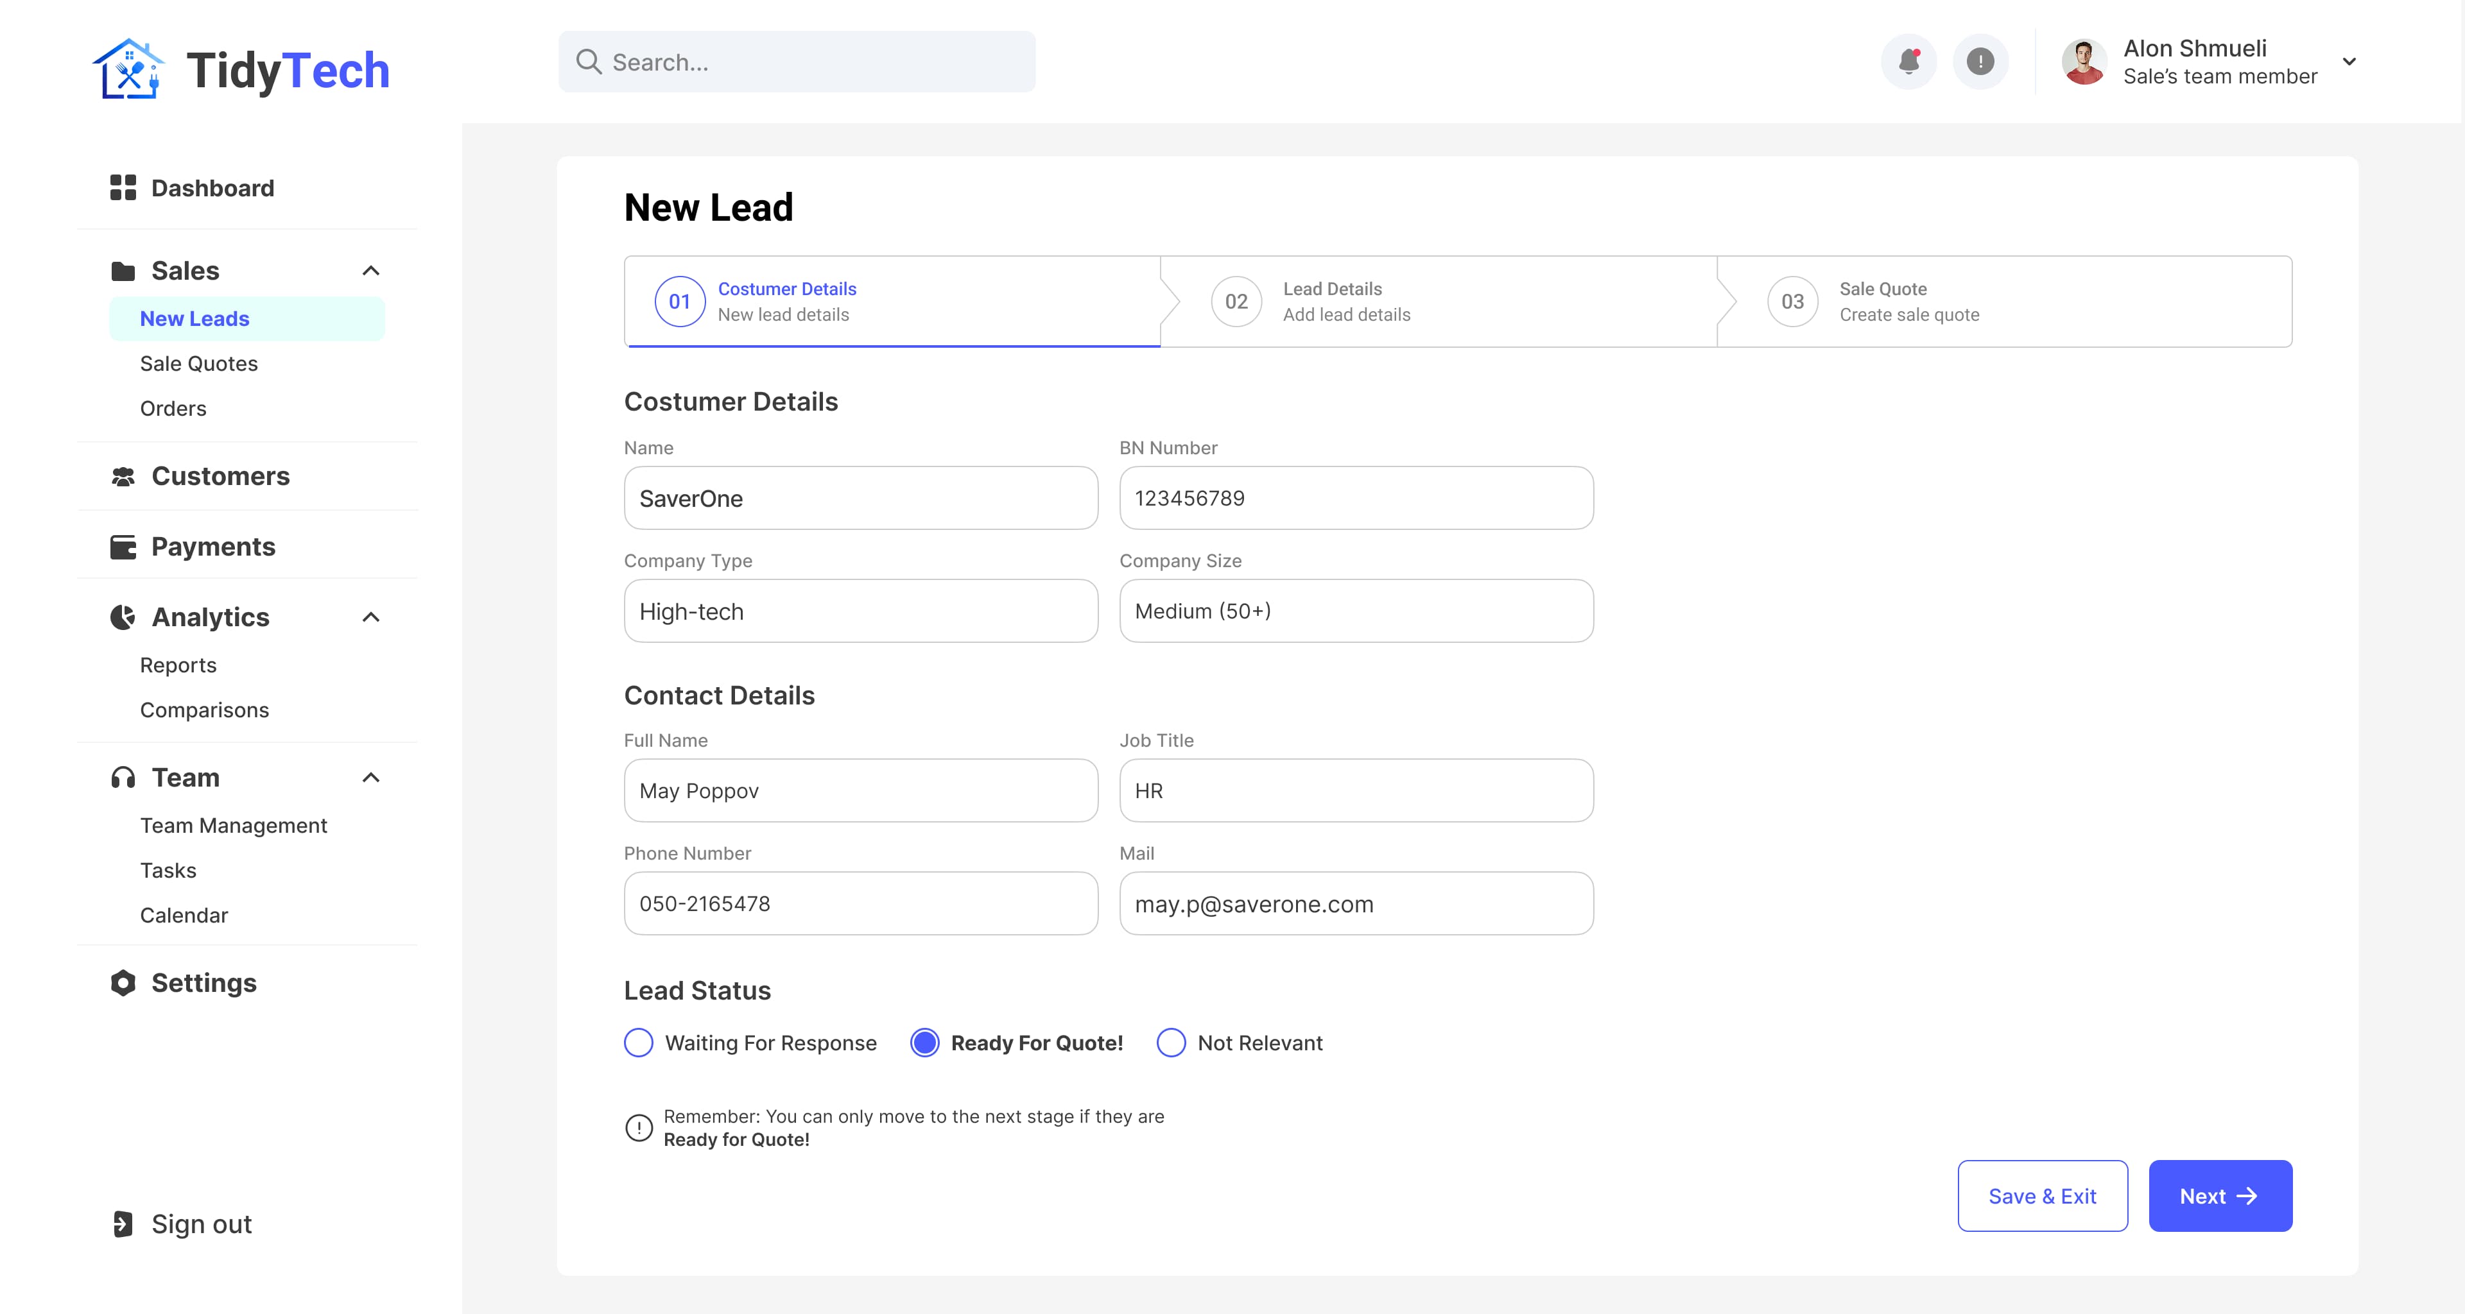Open the Alon Shmueli profile dropdown arrow
2465x1314 pixels.
click(2349, 62)
